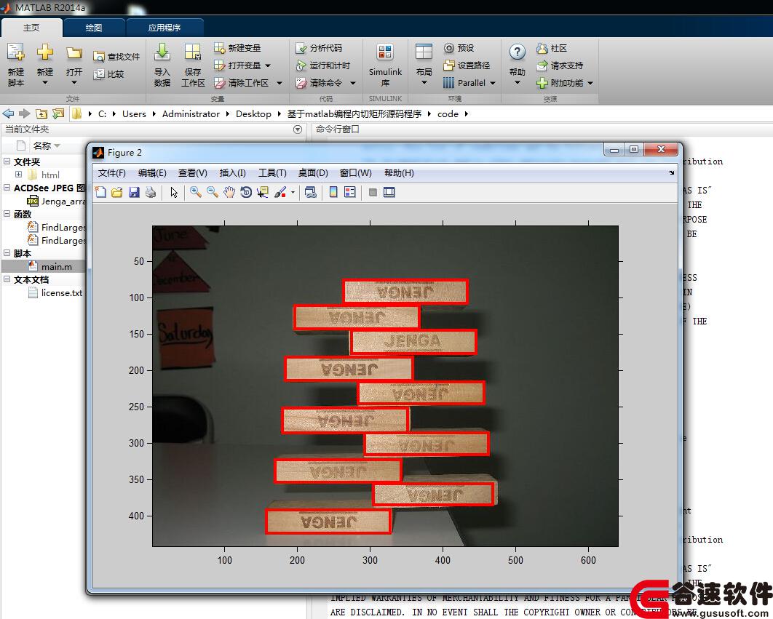Click Request Support (请求支持) button

tap(560, 65)
